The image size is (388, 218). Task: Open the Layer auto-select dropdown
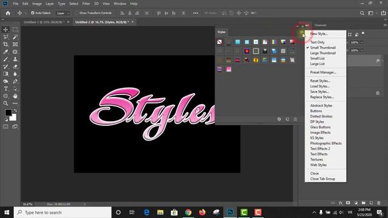pos(62,13)
